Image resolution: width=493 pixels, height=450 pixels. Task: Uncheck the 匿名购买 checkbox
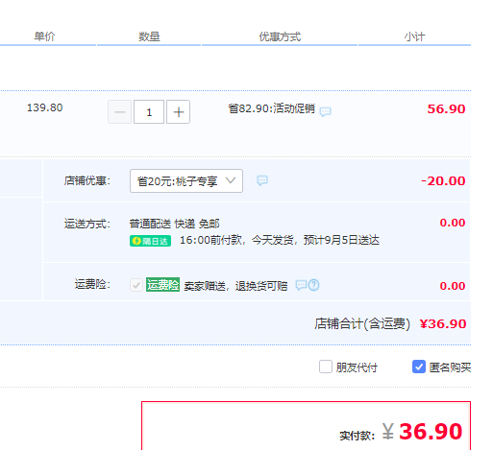[x=419, y=367]
